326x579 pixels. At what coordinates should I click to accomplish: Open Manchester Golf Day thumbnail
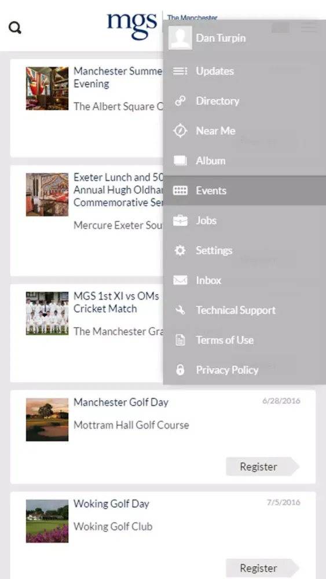coord(47,419)
